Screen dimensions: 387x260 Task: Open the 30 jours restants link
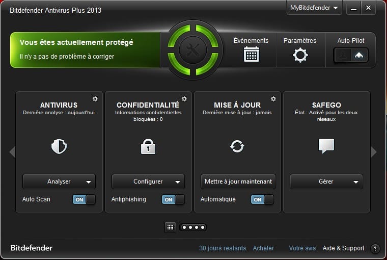pos(223,248)
